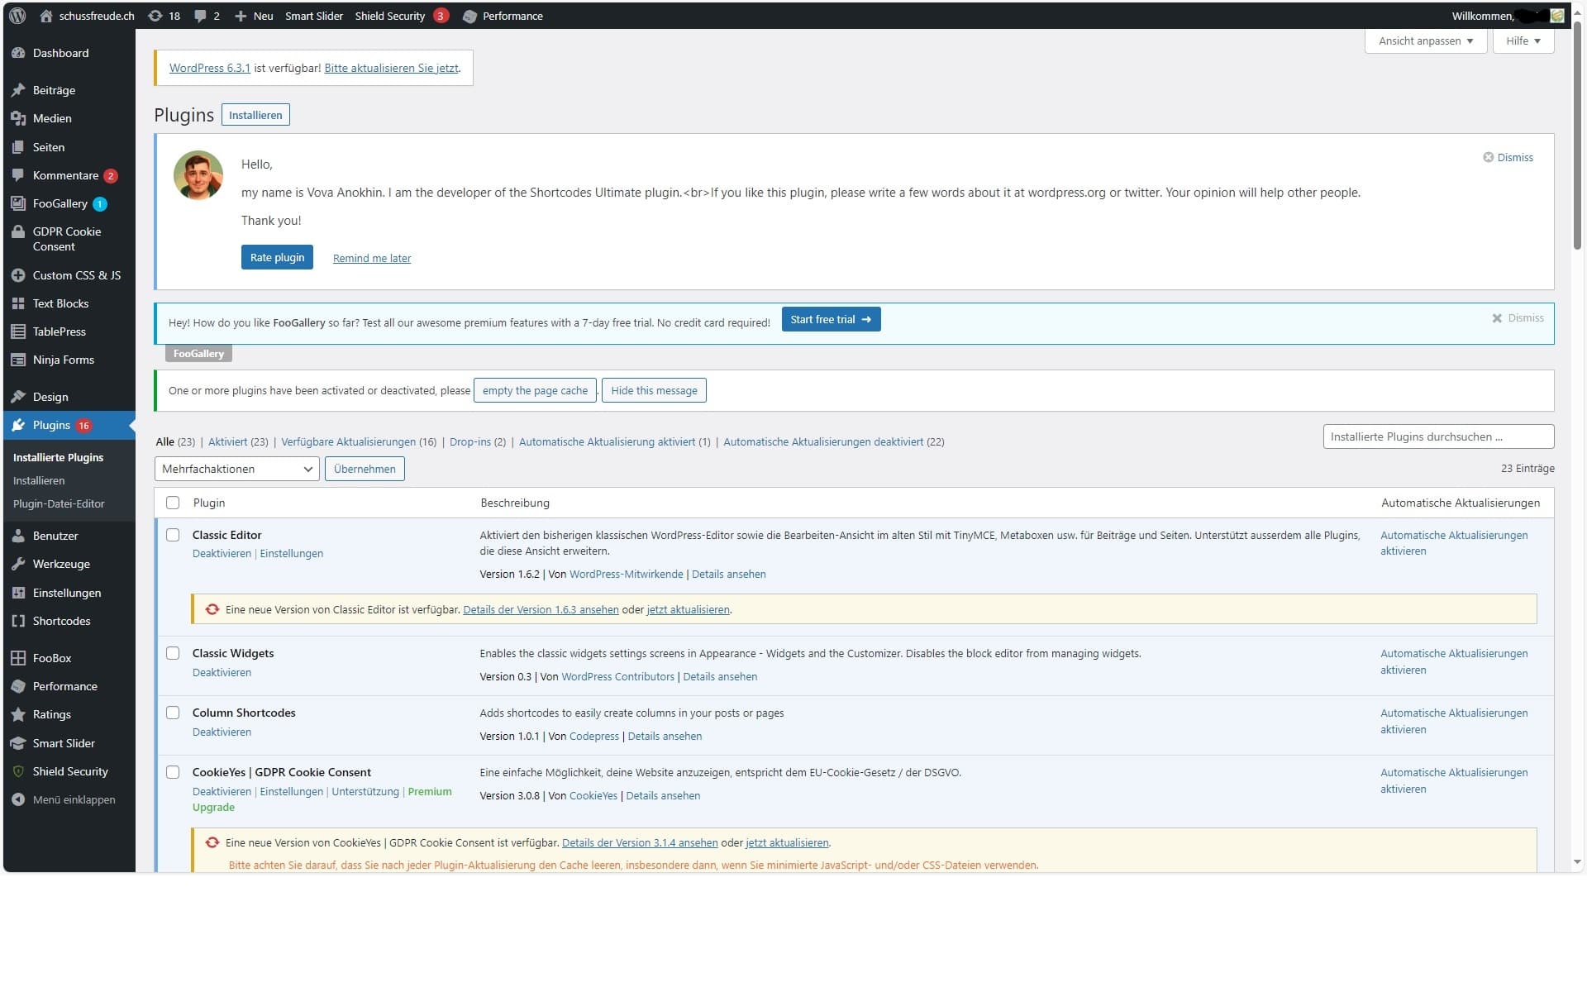Toggle checkbox next to Column Shortcodes plugin
The width and height of the screenshot is (1587, 992).
click(173, 712)
